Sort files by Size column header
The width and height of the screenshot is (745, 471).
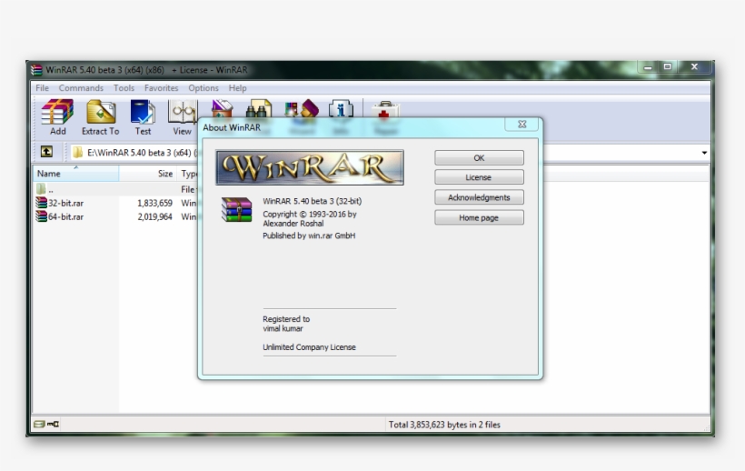click(148, 174)
